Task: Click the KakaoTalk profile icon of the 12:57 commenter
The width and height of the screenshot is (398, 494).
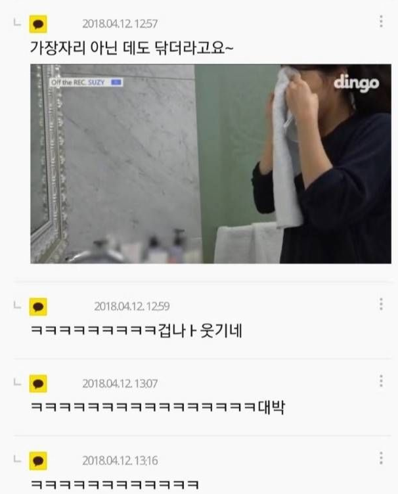Action: (x=38, y=24)
